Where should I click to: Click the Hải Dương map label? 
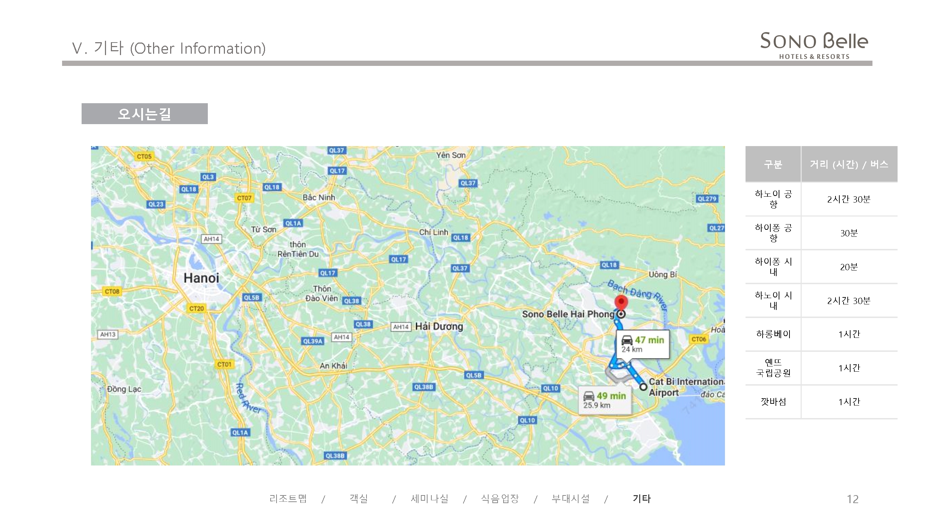point(439,326)
